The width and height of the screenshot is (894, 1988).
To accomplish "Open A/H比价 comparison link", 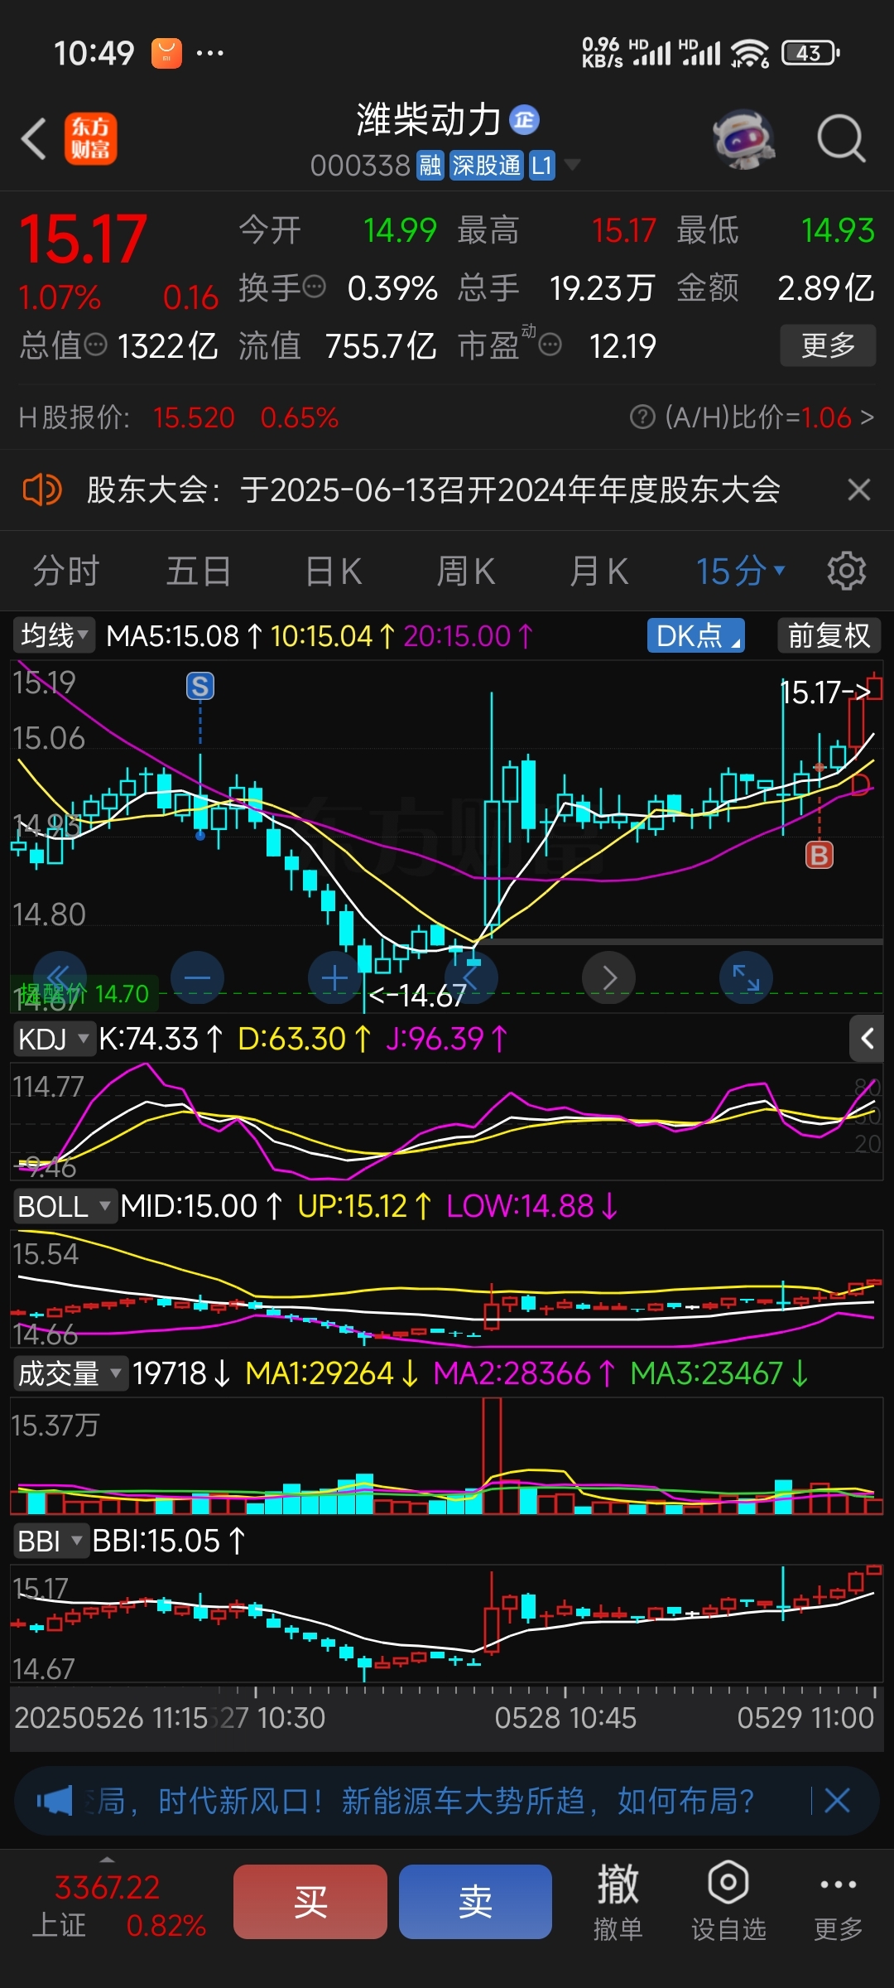I will pos(770,417).
